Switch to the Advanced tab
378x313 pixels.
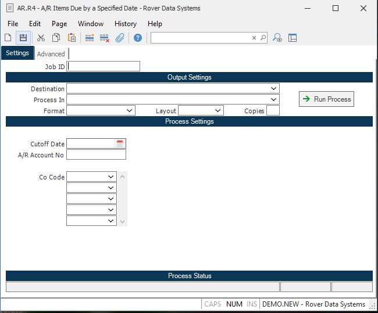coord(51,54)
